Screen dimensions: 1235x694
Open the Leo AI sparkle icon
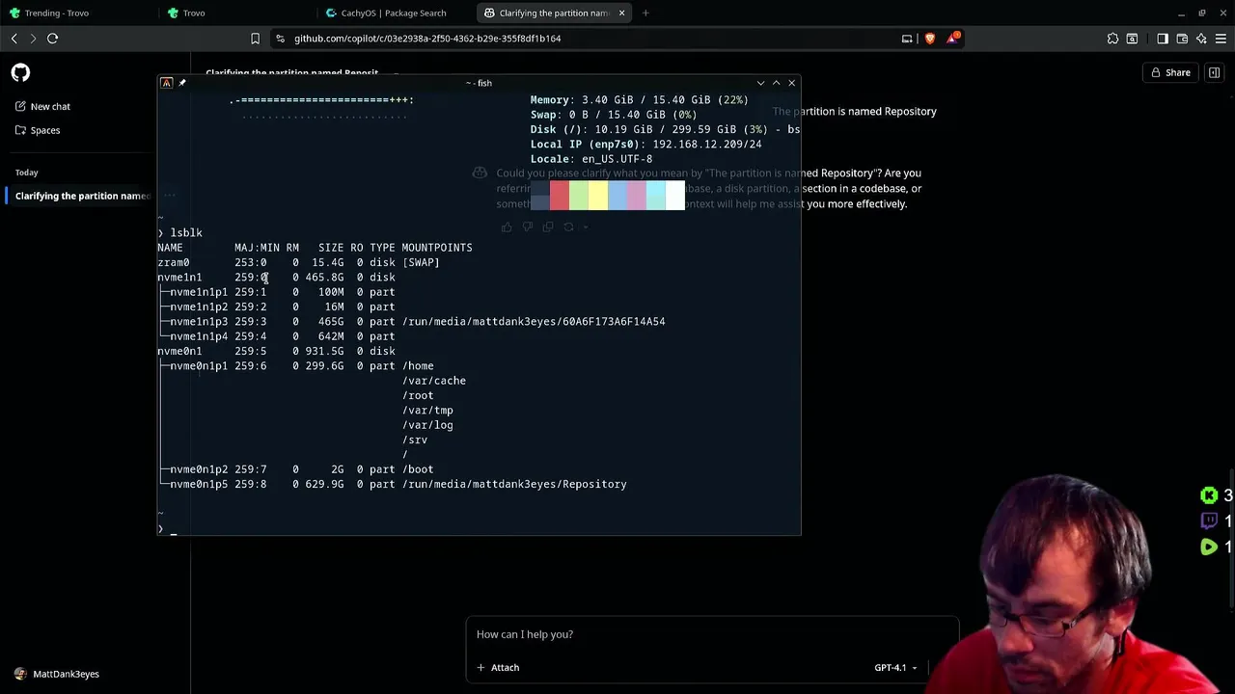tap(1201, 39)
